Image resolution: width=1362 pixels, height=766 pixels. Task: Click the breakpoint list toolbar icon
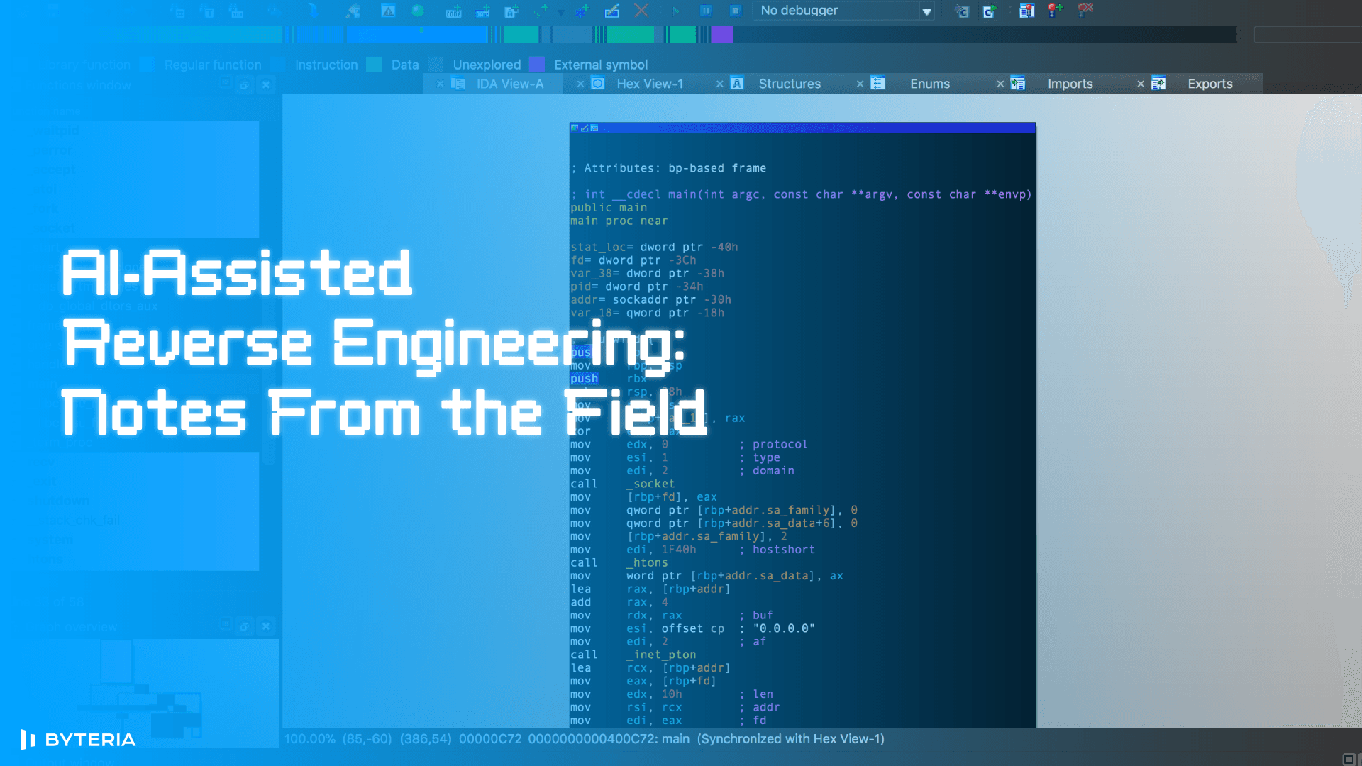(x=1026, y=11)
